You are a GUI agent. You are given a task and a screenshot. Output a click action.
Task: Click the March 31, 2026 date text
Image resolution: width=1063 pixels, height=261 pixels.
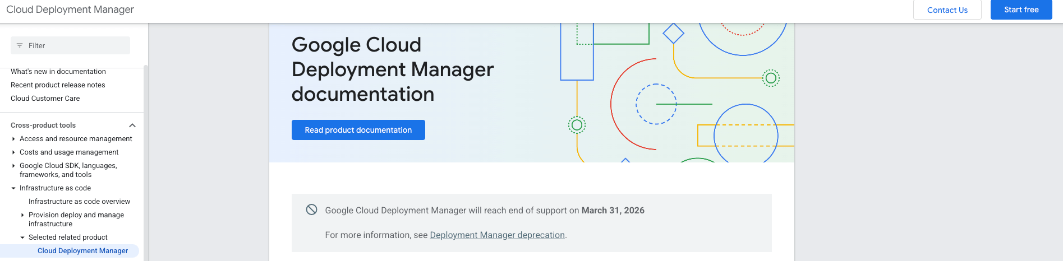pyautogui.click(x=613, y=211)
